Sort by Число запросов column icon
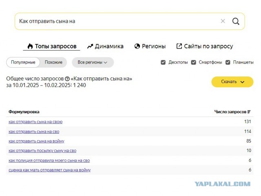The height and width of the screenshot is (196, 261). tap(249, 112)
